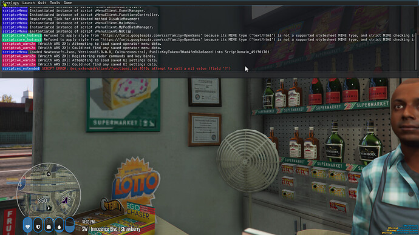Screen dimensions: 419x235
Task: Click the half-filled stamina HUD indicator
Action: 69,225
